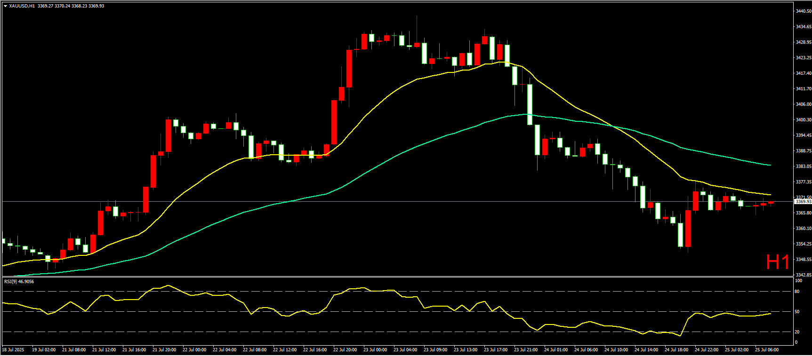Click the 18 Jul 2025 date label
The width and height of the screenshot is (812, 356).
pos(13,350)
